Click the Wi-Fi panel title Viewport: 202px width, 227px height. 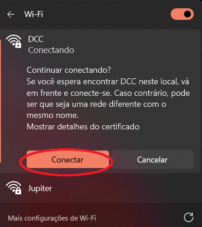[x=34, y=14]
